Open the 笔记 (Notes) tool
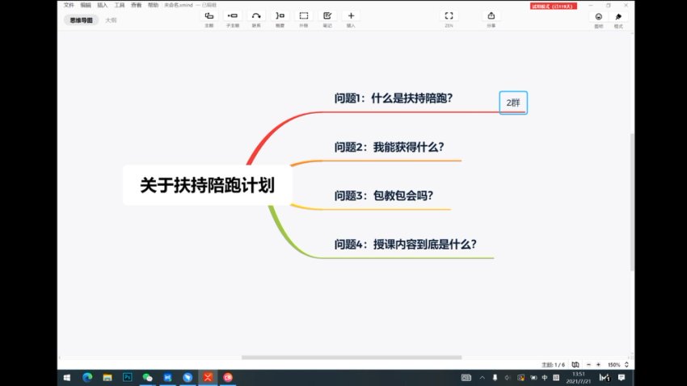This screenshot has width=687, height=386. click(327, 16)
